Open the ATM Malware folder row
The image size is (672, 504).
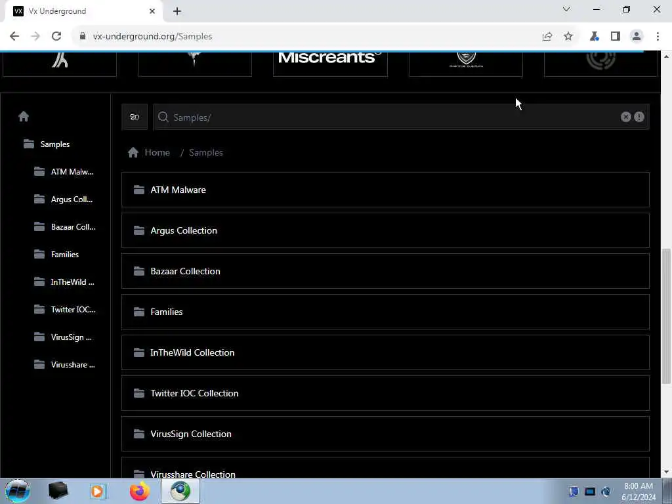[385, 190]
